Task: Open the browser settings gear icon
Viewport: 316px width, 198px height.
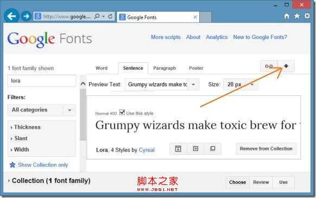Action: click(x=307, y=16)
